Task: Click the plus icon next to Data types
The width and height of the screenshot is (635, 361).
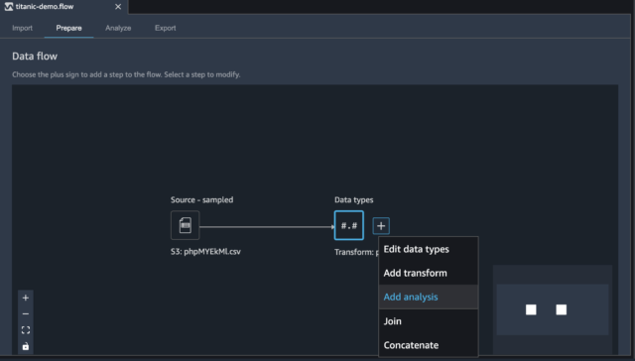Action: [381, 226]
